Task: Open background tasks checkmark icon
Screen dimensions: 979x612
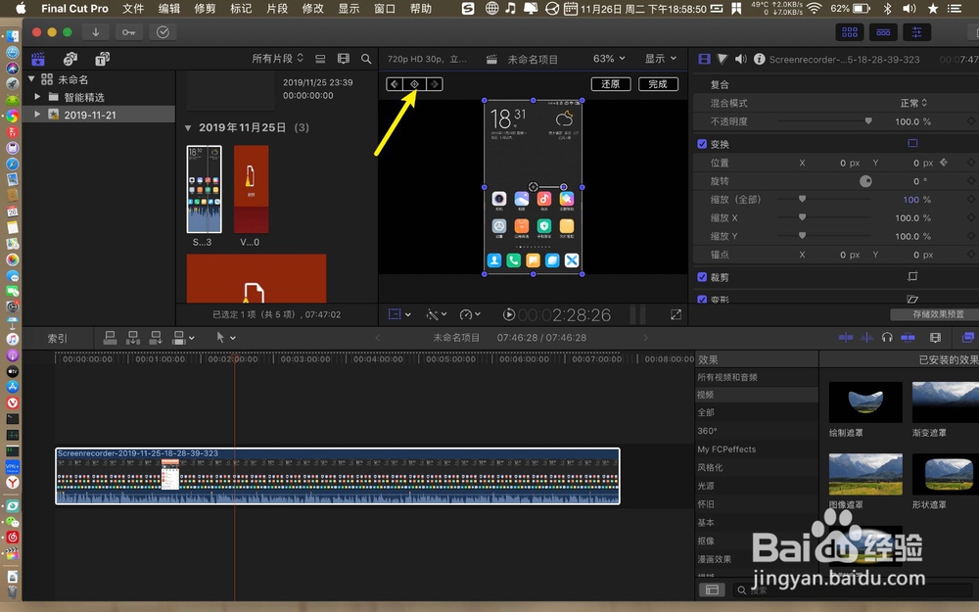Action: click(x=163, y=32)
